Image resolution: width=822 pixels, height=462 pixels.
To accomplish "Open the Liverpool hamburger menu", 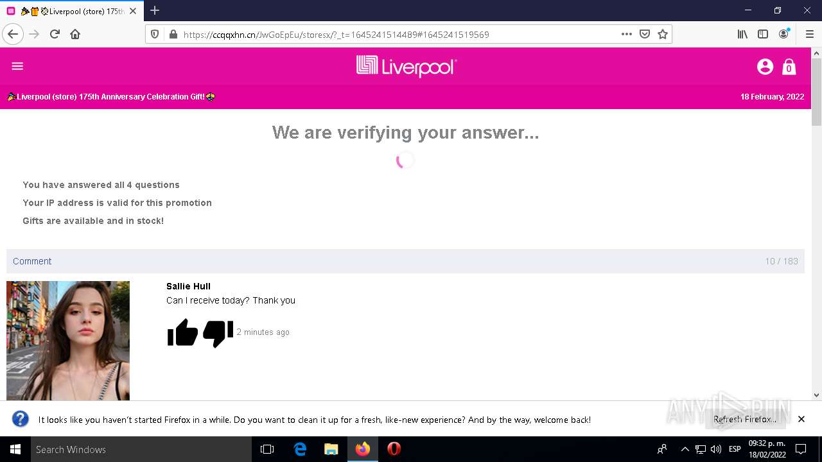I will click(17, 66).
